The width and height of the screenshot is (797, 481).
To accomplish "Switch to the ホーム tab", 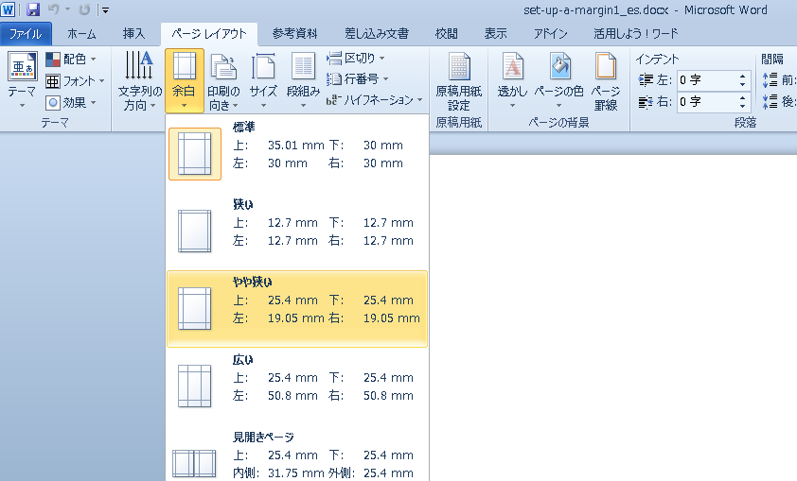I will (x=81, y=34).
